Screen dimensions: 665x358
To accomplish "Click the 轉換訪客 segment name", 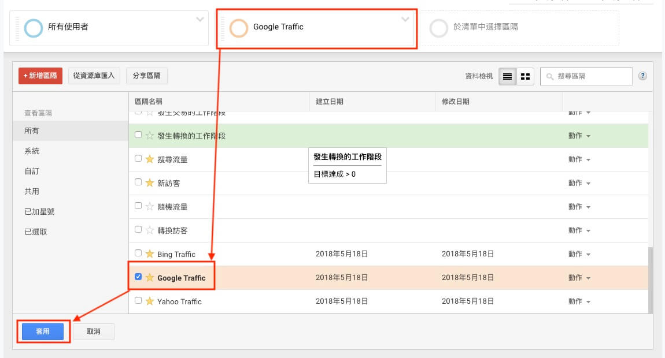I will pos(172,231).
